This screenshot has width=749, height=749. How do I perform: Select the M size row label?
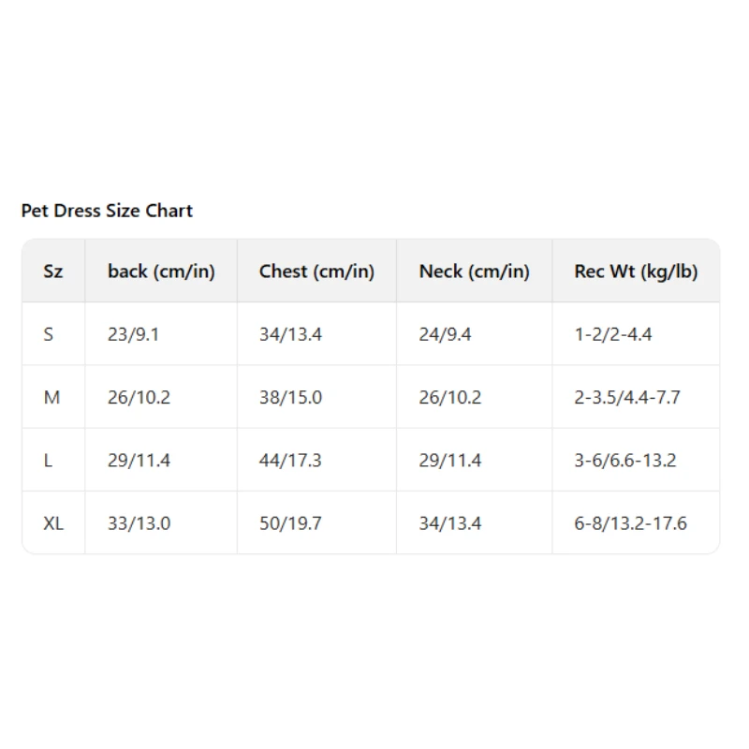click(x=51, y=397)
